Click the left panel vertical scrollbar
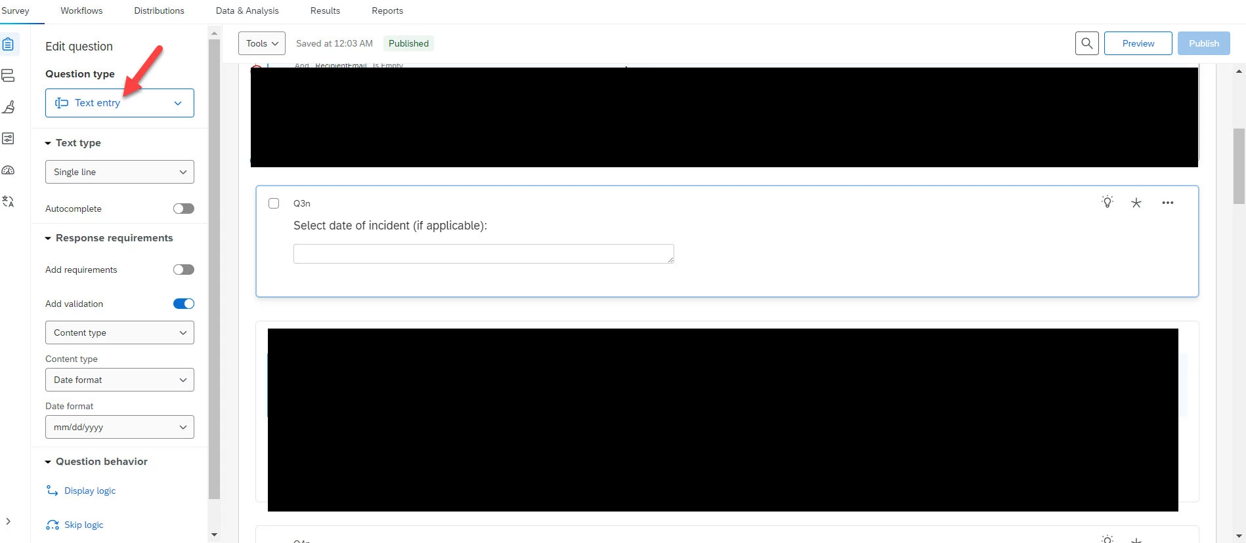Image resolution: width=1246 pixels, height=543 pixels. [x=214, y=269]
